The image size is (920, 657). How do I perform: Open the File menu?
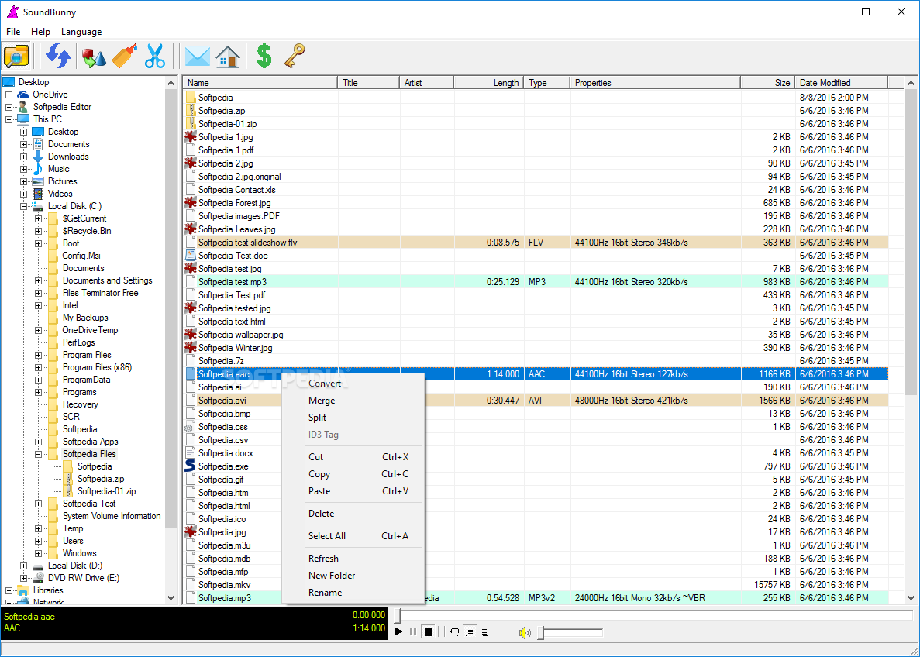(x=13, y=32)
